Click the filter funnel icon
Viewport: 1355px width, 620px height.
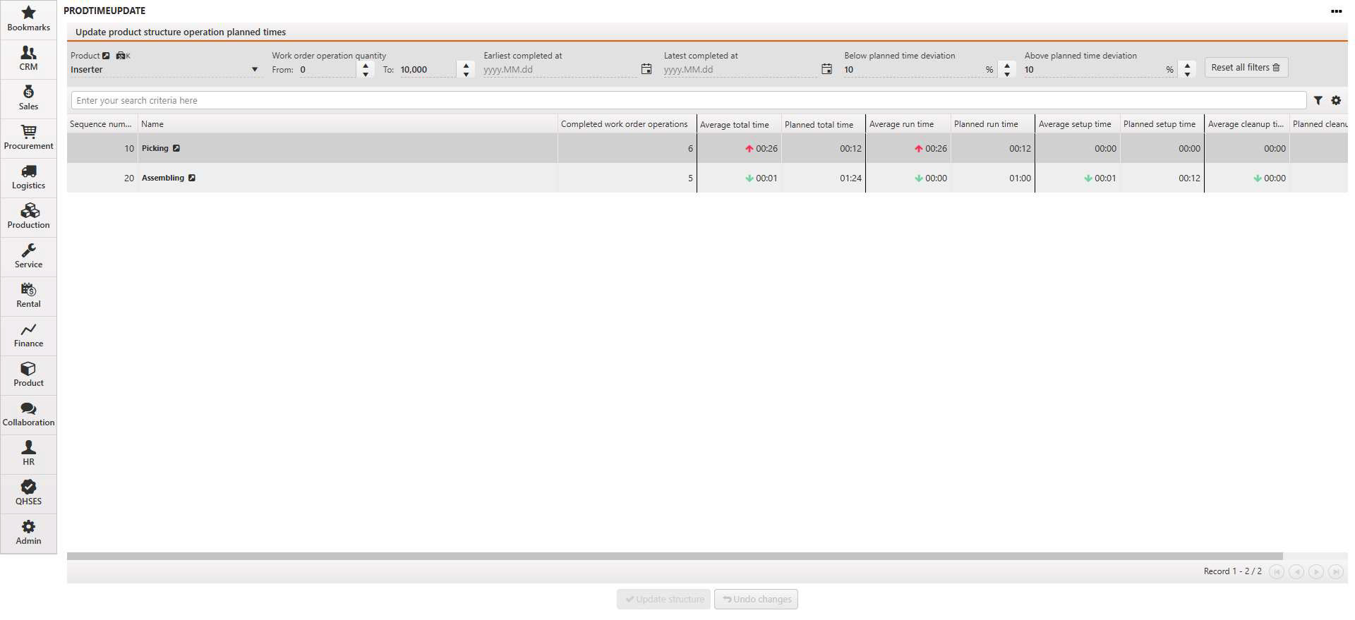[1318, 101]
